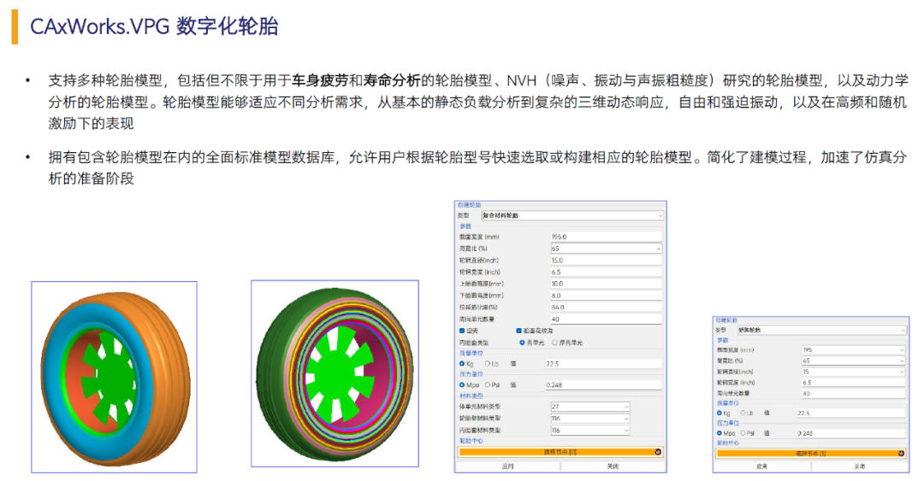Click 应用 in composite-tire dialog
The width and height of the screenshot is (924, 481).
508,466
